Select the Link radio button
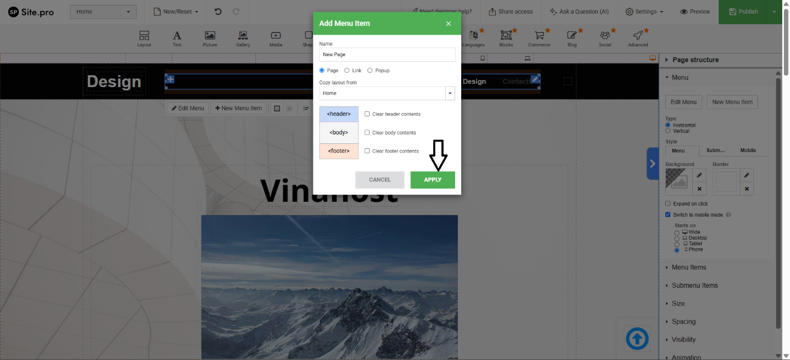The height and width of the screenshot is (360, 790). click(x=346, y=71)
